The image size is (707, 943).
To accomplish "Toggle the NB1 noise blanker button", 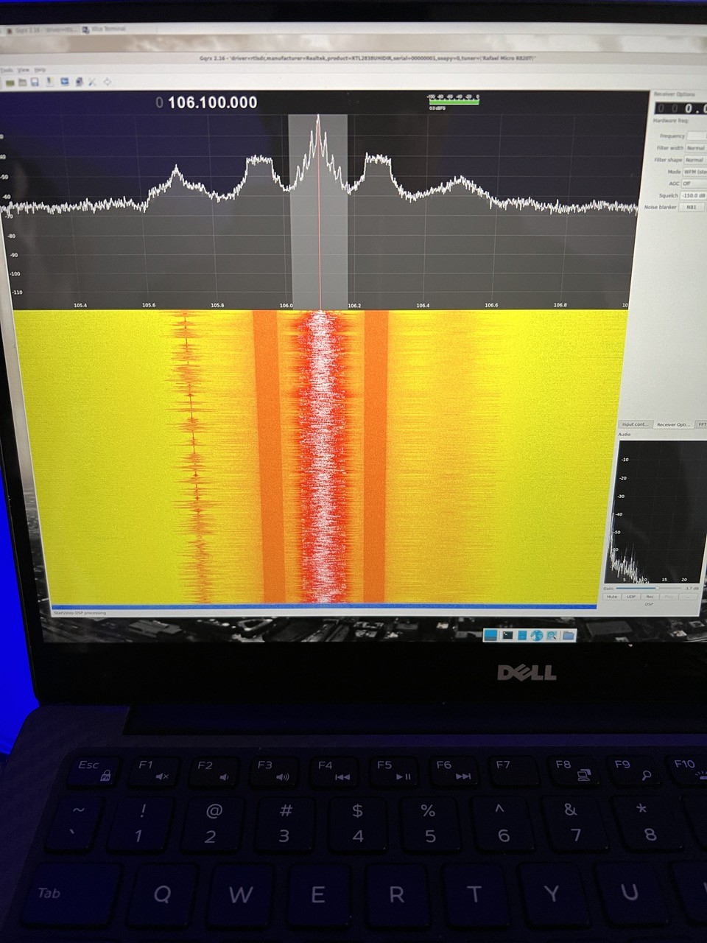I will [692, 207].
